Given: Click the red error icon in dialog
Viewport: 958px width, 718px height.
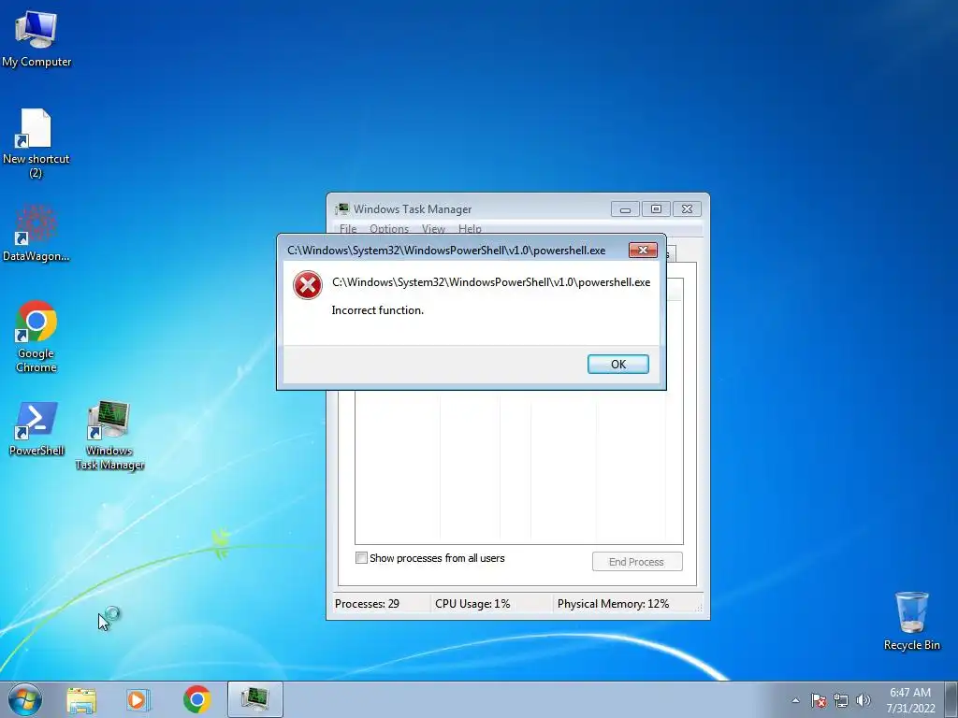Looking at the screenshot, I should [x=307, y=286].
